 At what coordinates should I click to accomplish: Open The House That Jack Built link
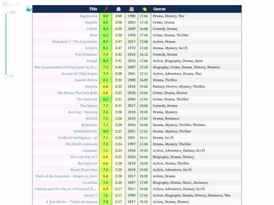click(77, 93)
